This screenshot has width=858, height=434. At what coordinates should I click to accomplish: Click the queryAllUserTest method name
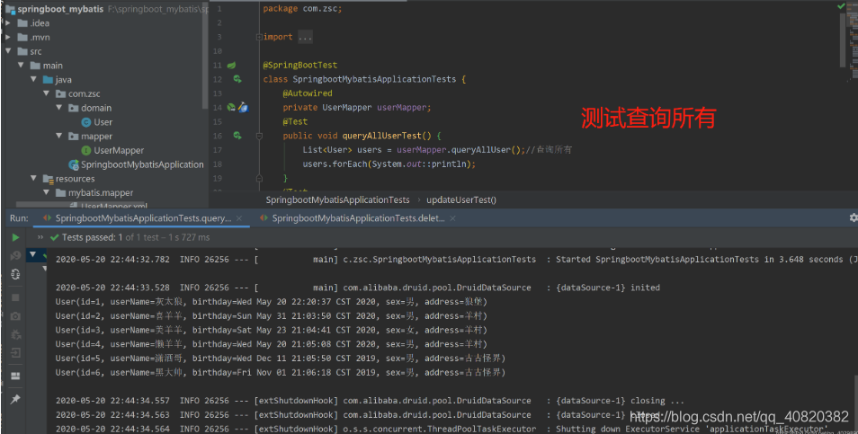coord(382,136)
